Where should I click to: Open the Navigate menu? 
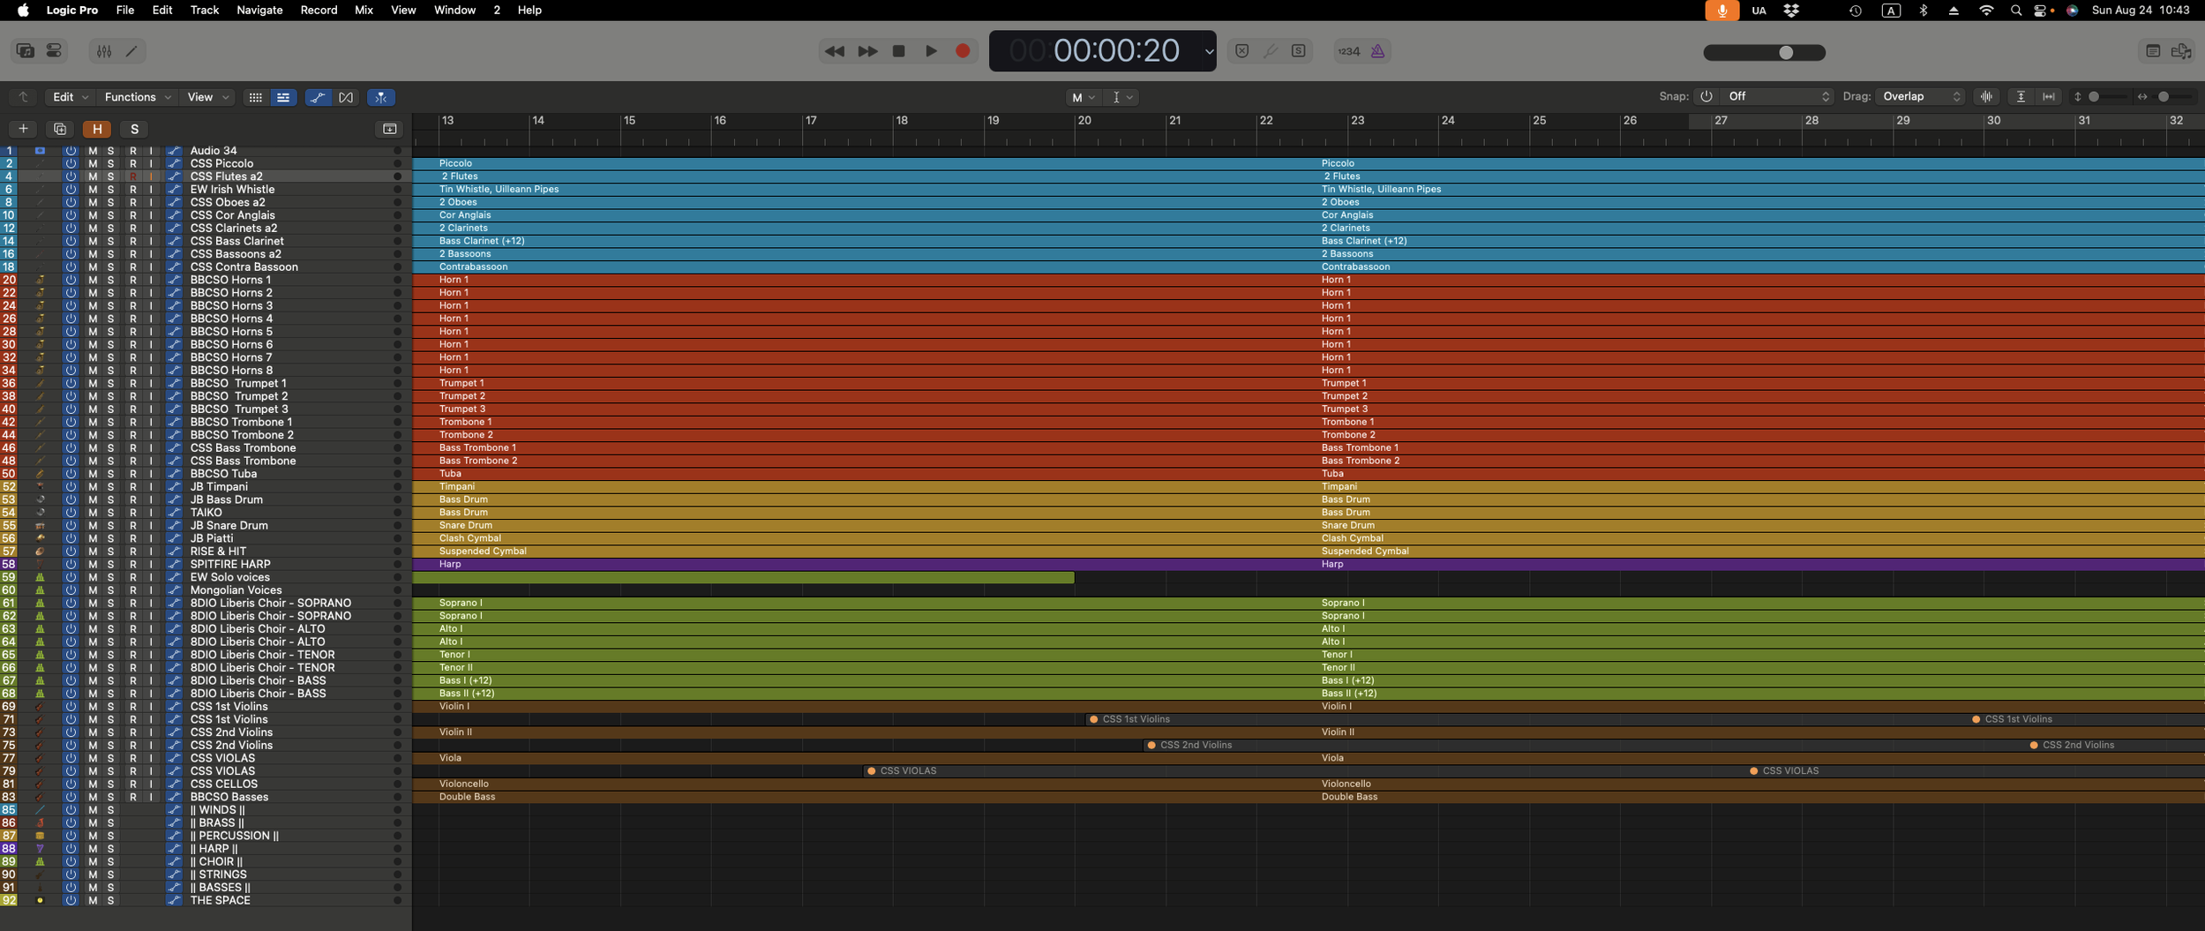coord(259,10)
